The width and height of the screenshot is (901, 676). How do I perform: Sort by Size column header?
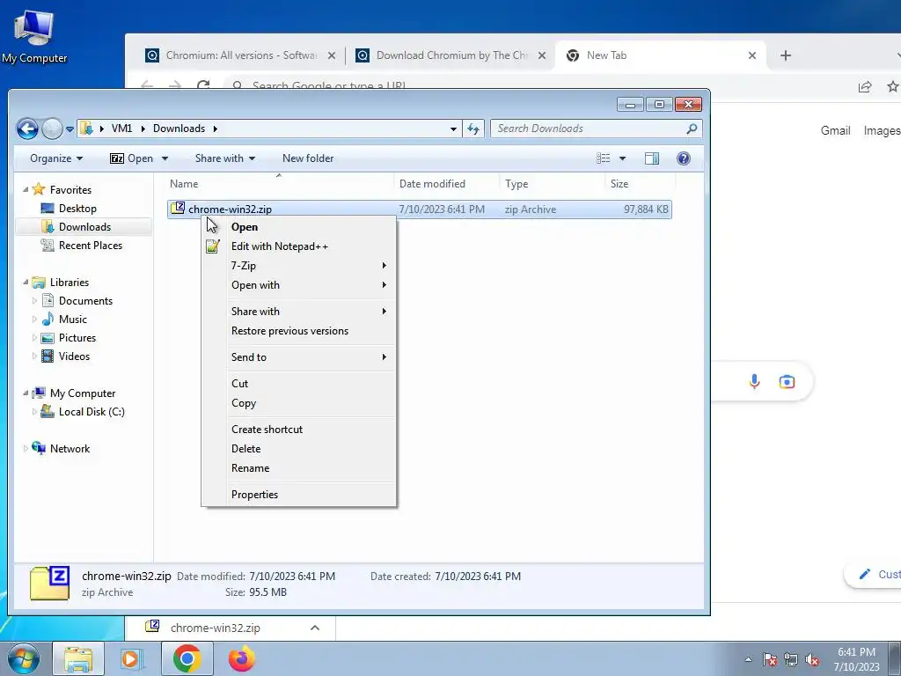pos(640,184)
